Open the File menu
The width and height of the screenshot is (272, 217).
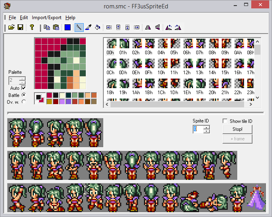point(12,18)
